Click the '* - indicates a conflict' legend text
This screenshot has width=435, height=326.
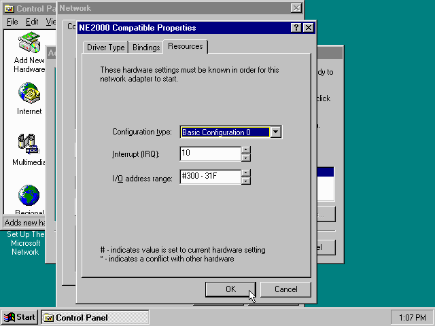(x=167, y=259)
